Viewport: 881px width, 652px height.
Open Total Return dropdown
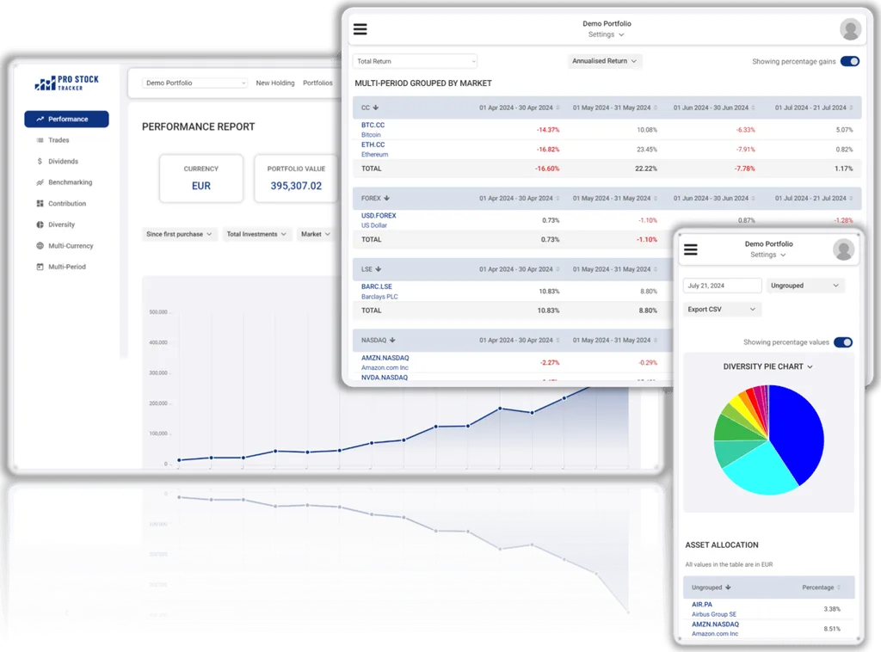pyautogui.click(x=416, y=61)
